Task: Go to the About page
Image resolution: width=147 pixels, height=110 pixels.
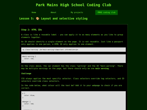Action: point(53,12)
